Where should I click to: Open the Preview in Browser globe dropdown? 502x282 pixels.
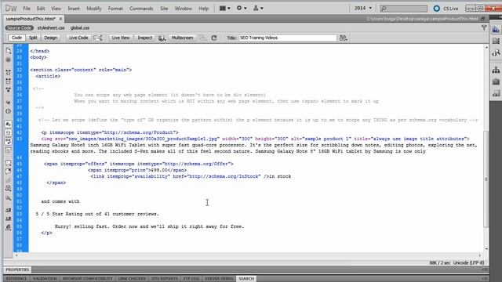[x=162, y=38]
